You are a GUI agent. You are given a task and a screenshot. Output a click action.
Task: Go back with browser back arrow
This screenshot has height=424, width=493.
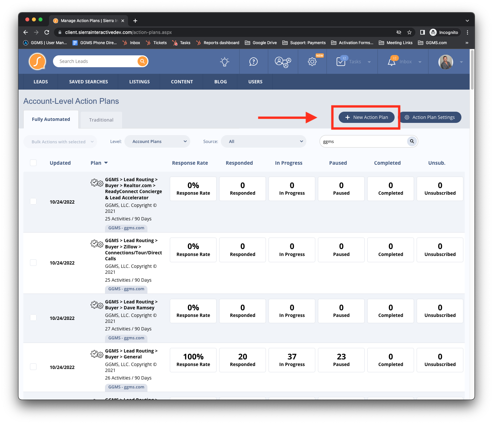pos(26,32)
